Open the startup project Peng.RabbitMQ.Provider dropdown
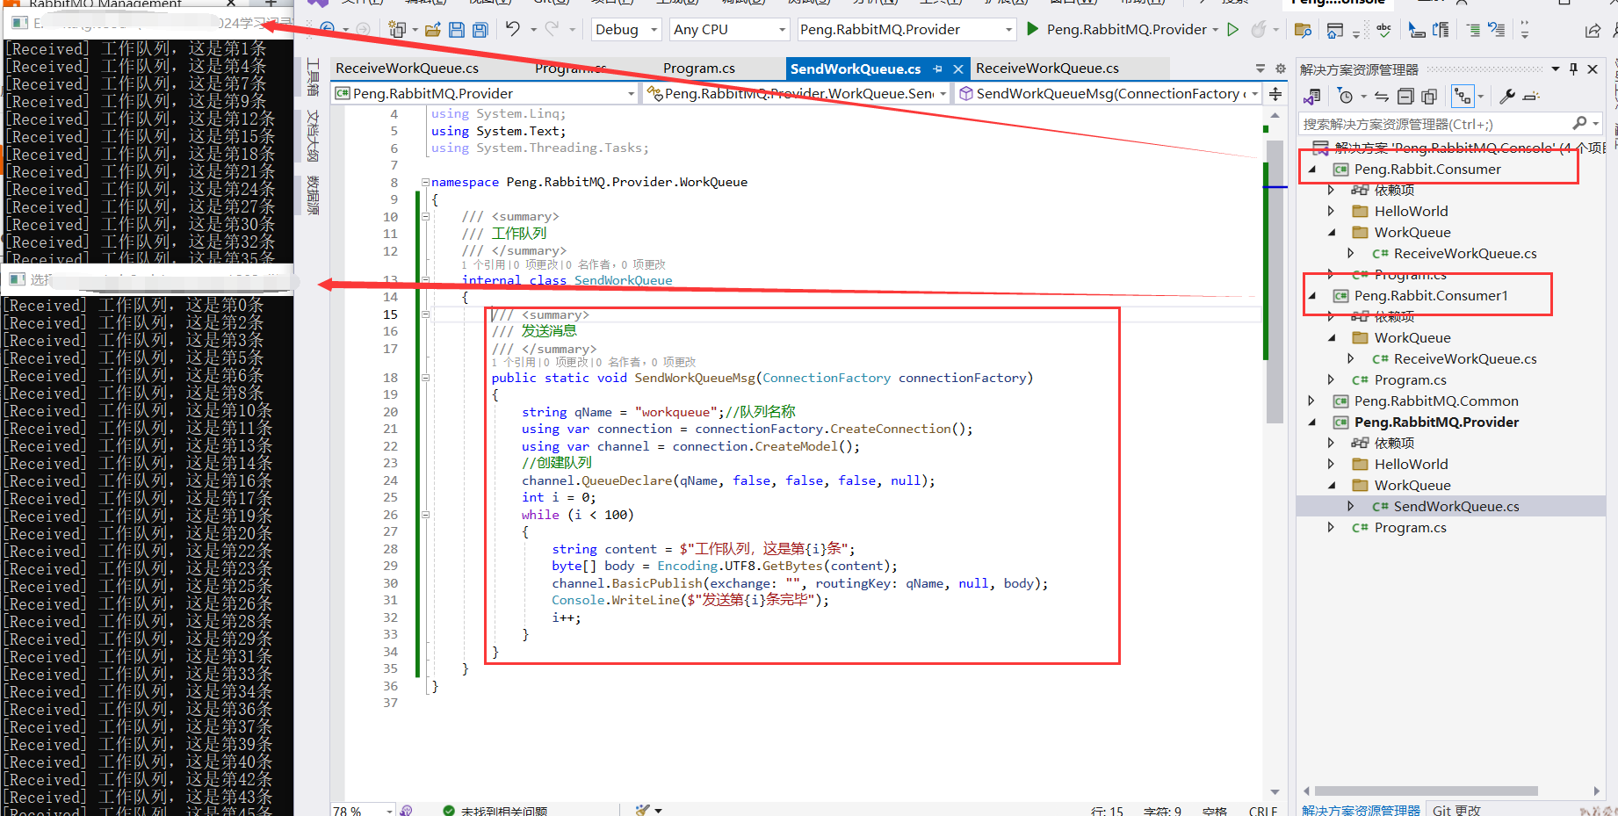 [x=907, y=30]
